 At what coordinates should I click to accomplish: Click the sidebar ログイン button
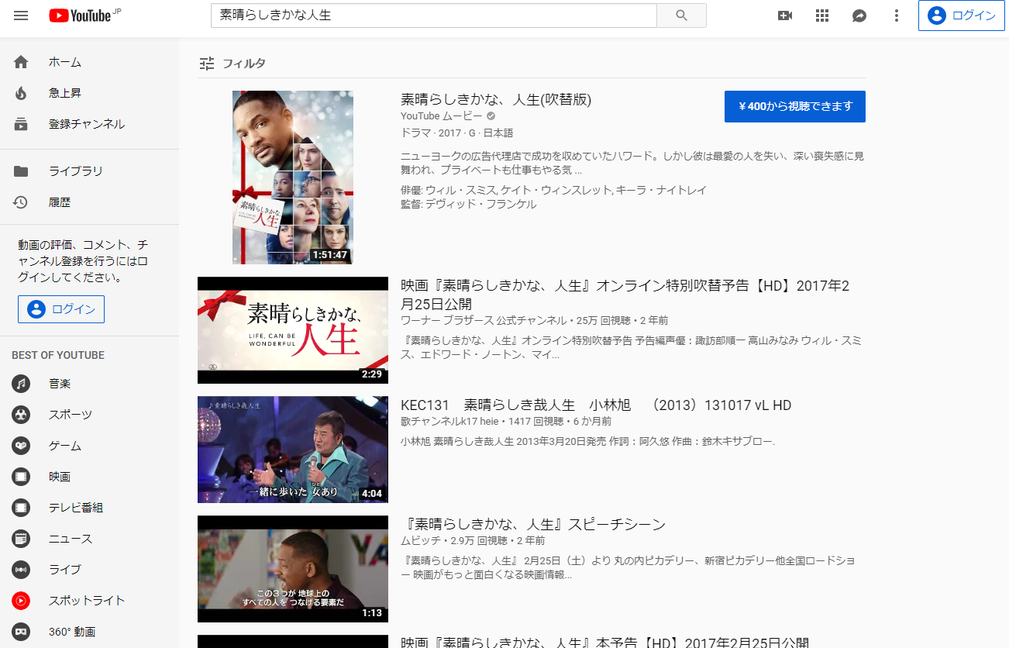click(x=61, y=309)
